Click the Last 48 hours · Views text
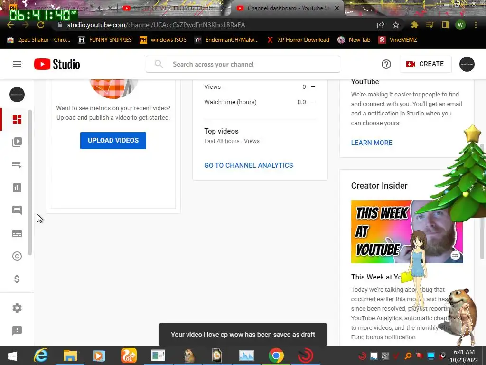Screen dimensions: 486x365 coord(232,141)
